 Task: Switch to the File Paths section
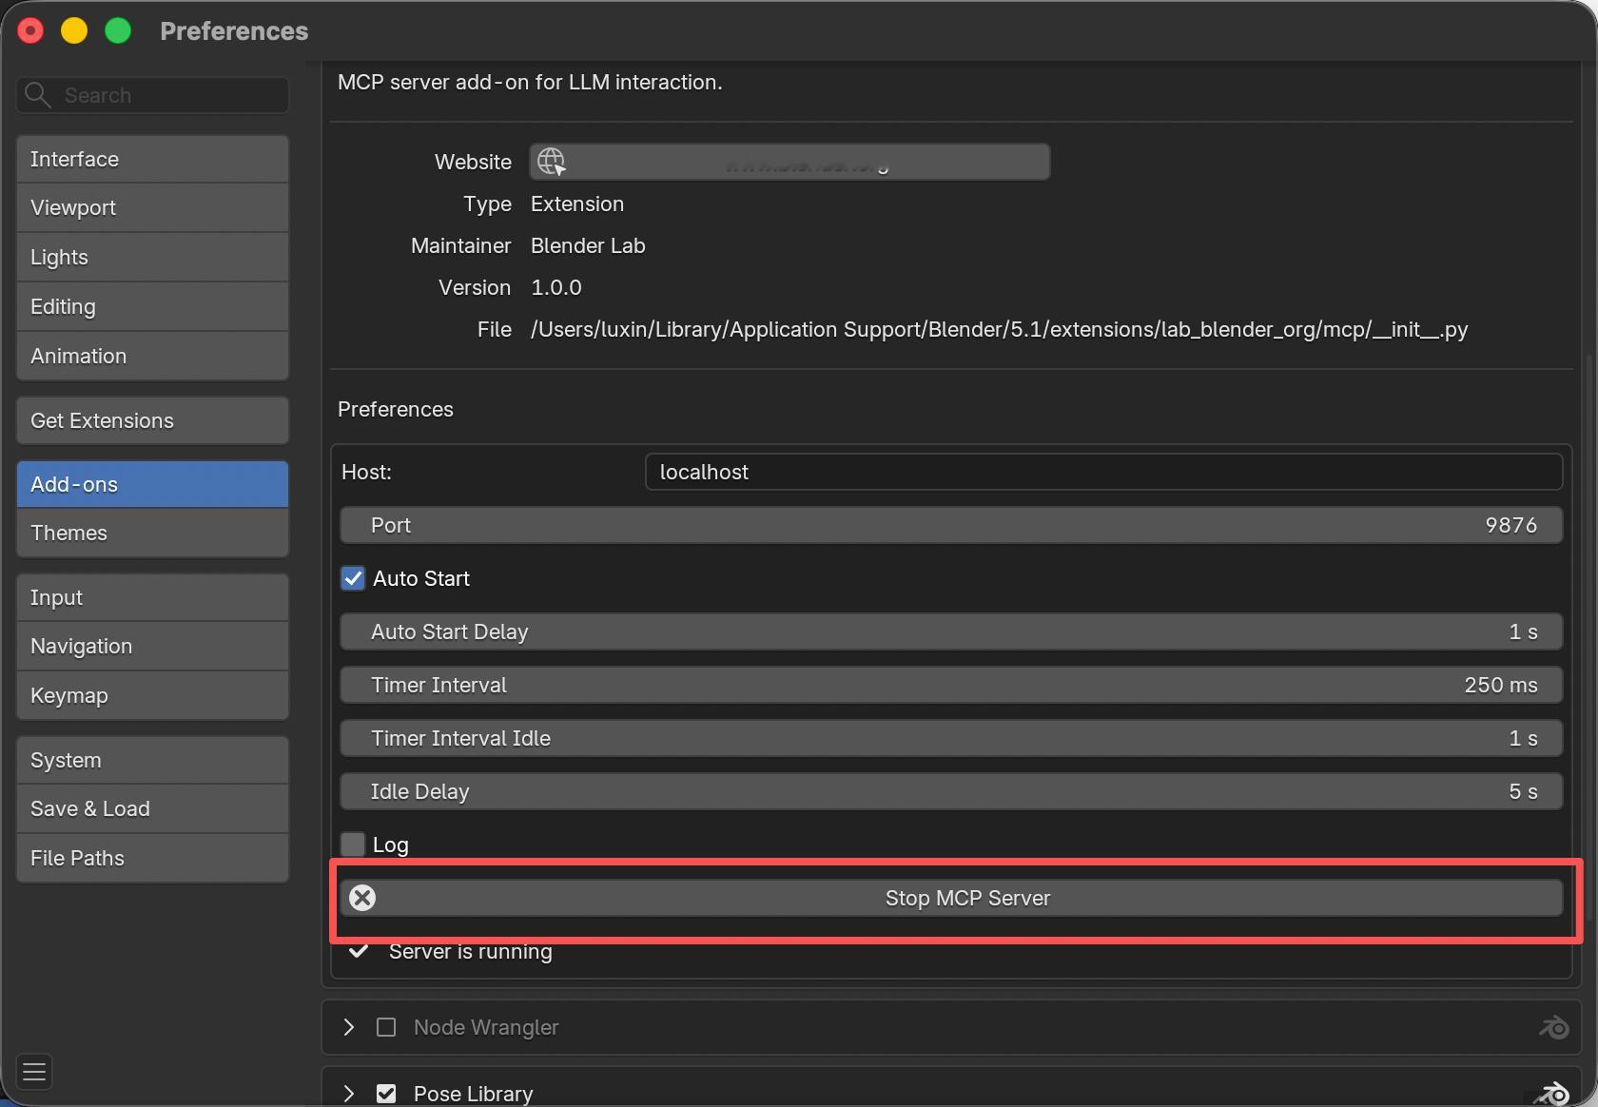pos(152,858)
